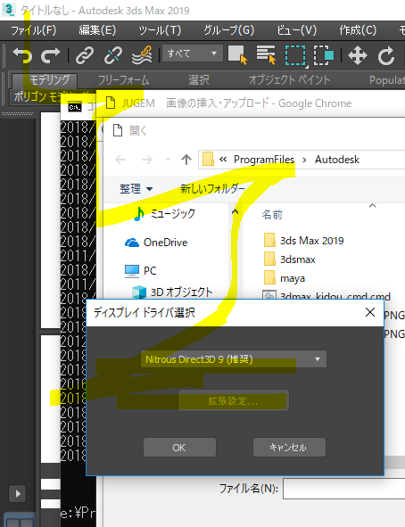Open the selection filter すべて dropdown
The height and width of the screenshot is (527, 405).
click(193, 54)
